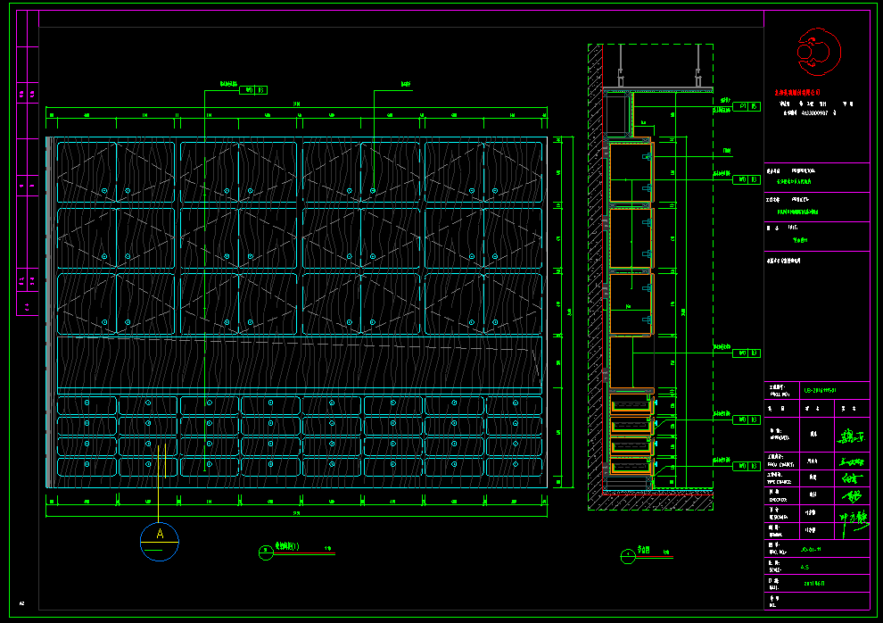This screenshot has height=623, width=883.
Task: Click the hatched floor slab under section
Action: pyautogui.click(x=651, y=503)
